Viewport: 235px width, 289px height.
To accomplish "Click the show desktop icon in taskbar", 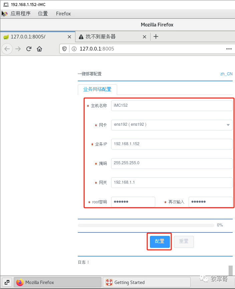I will pos(7,282).
